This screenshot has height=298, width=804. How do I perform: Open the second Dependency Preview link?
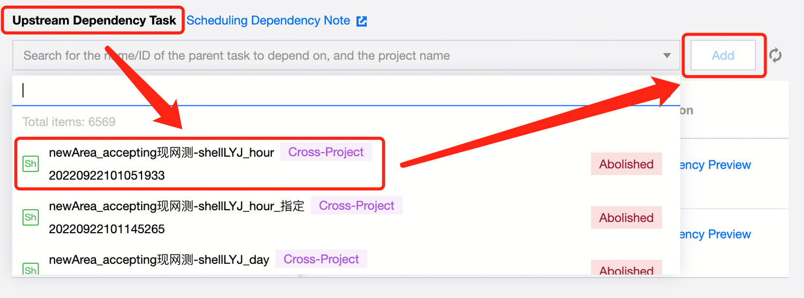point(717,234)
